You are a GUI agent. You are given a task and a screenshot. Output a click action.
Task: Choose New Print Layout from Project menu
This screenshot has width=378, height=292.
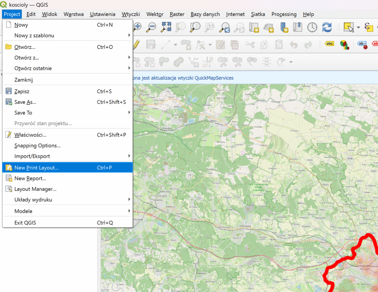point(37,168)
